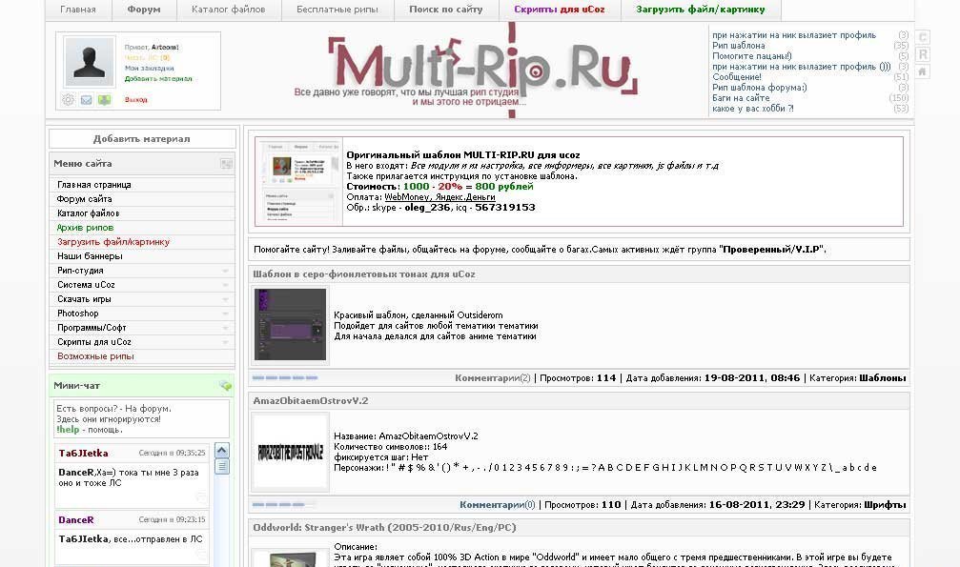Open category link Шаблоны
Viewport: 960px width, 567px height.
[883, 378]
